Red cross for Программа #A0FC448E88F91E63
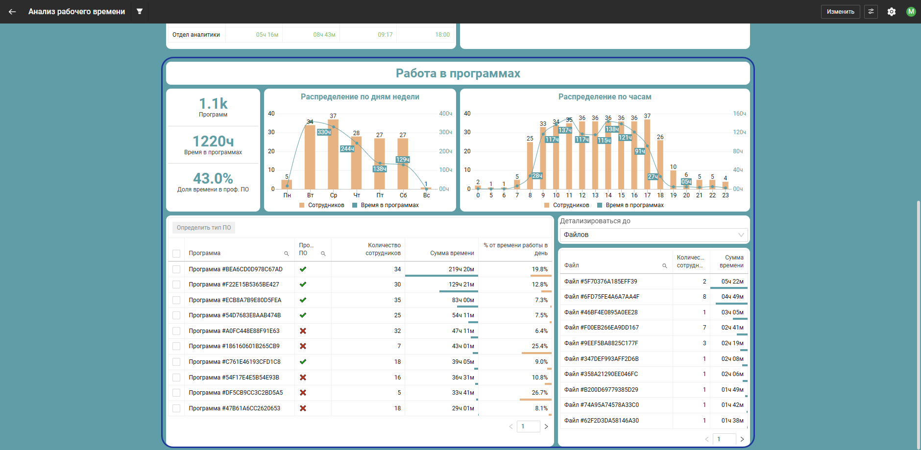The image size is (921, 450). point(303,331)
